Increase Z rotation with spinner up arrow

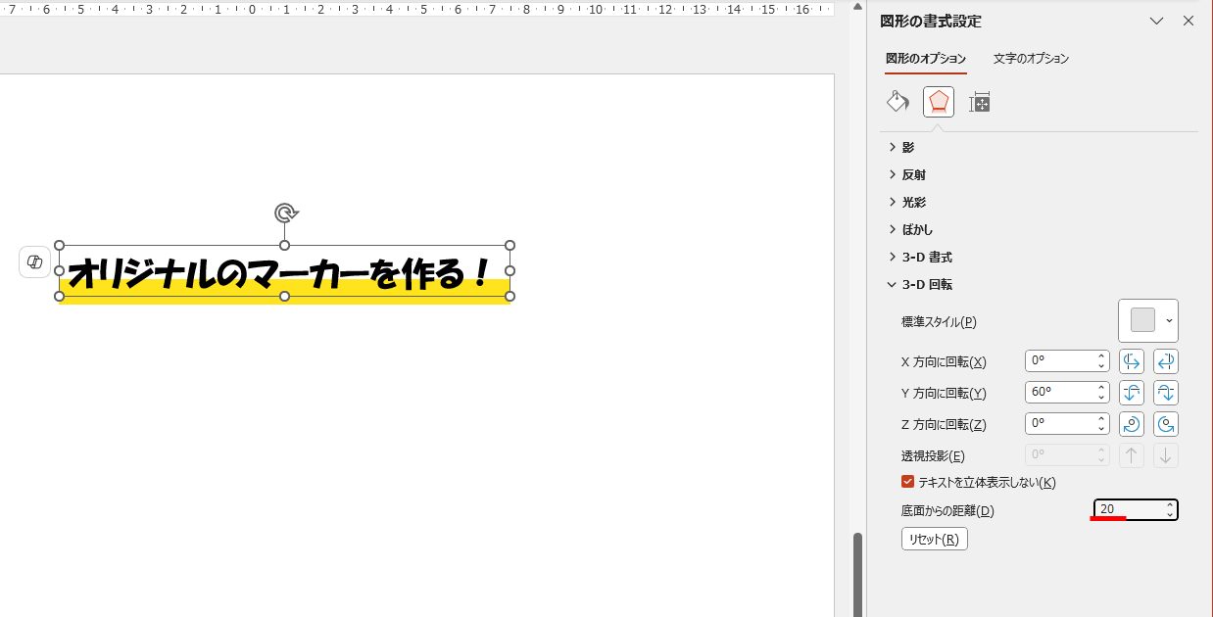[1102, 419]
